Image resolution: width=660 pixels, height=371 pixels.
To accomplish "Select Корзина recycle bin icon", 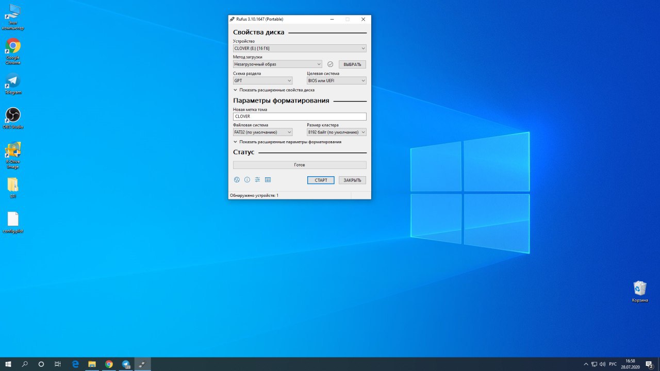I will (x=640, y=292).
